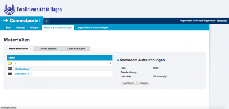This screenshot has width=229, height=109.
Task: Open the Start menu tab
Action: (8, 27)
